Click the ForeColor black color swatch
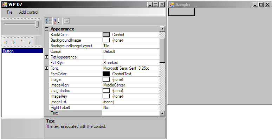Screen dimensions: 272x139 [x=106, y=74]
